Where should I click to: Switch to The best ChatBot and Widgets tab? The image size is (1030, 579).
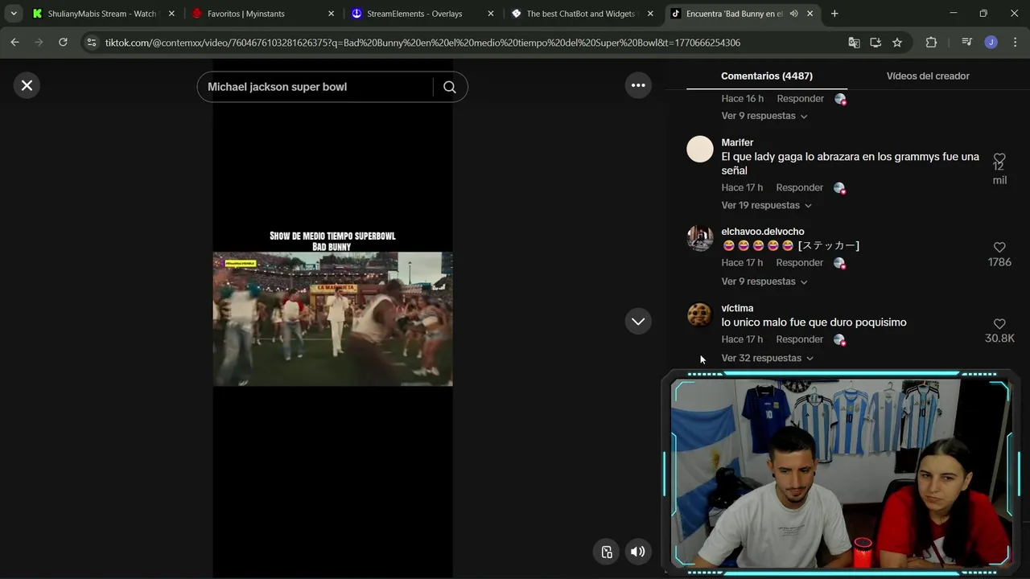click(580, 14)
